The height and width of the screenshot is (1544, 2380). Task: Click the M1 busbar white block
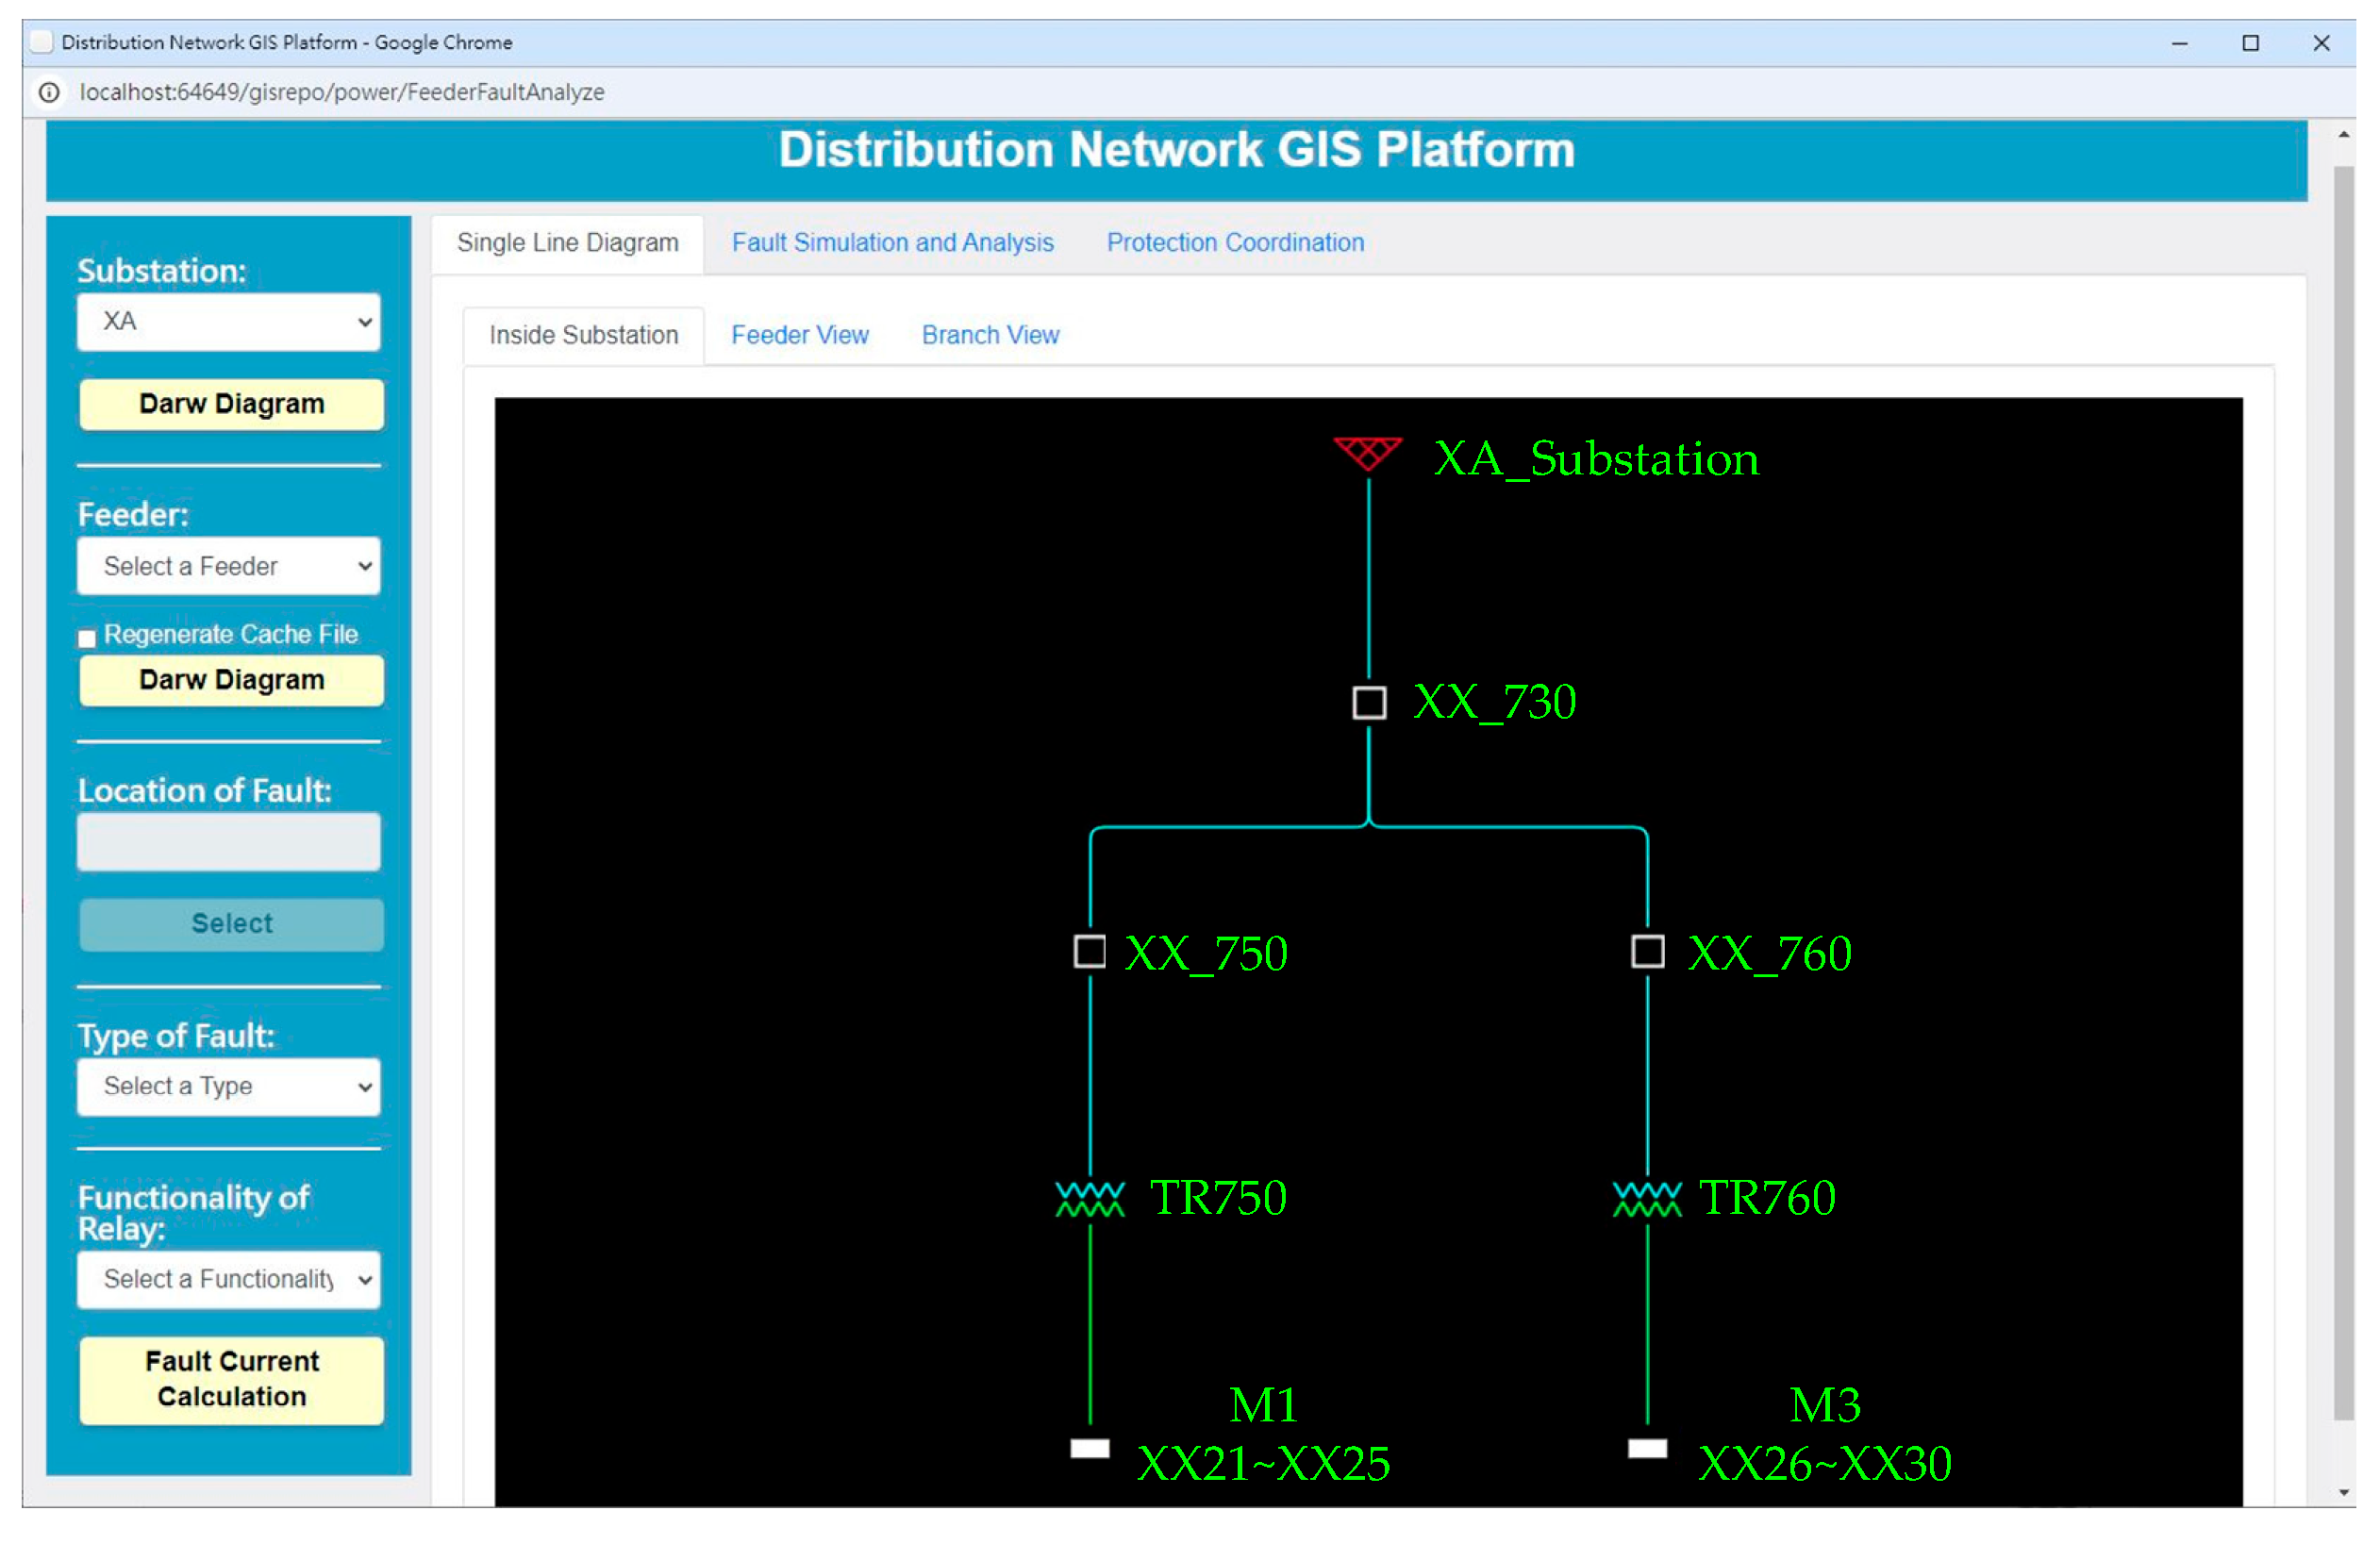coord(1090,1448)
